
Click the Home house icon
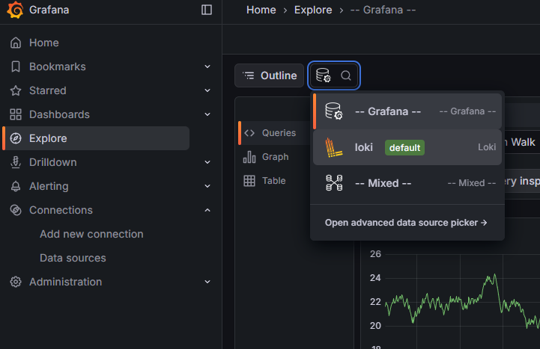pos(16,43)
